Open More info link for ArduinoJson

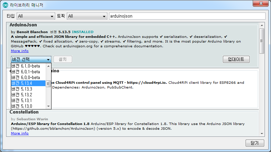(x=20, y=51)
